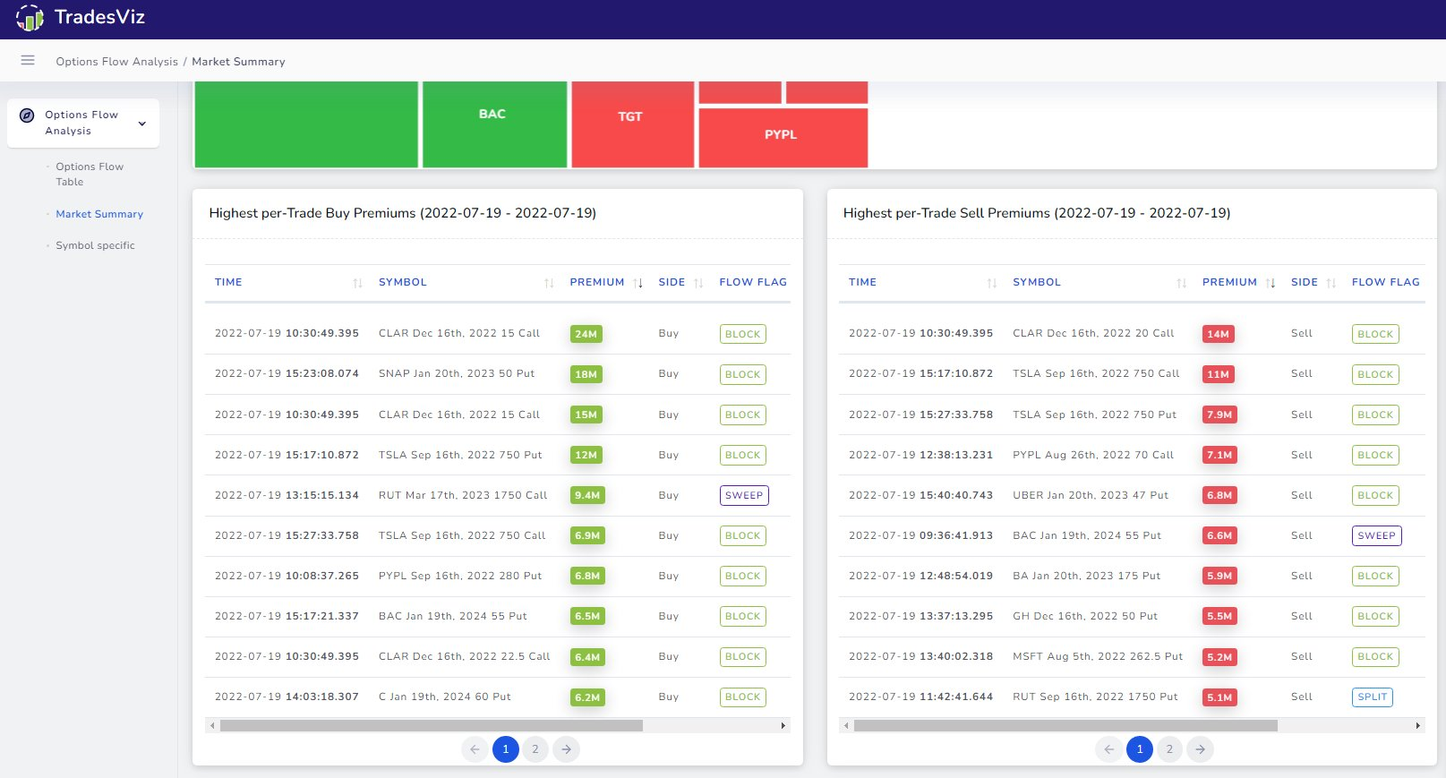The width and height of the screenshot is (1446, 778).
Task: Select PYPL Sep 16th, 2022 280 Put
Action: [x=460, y=576]
